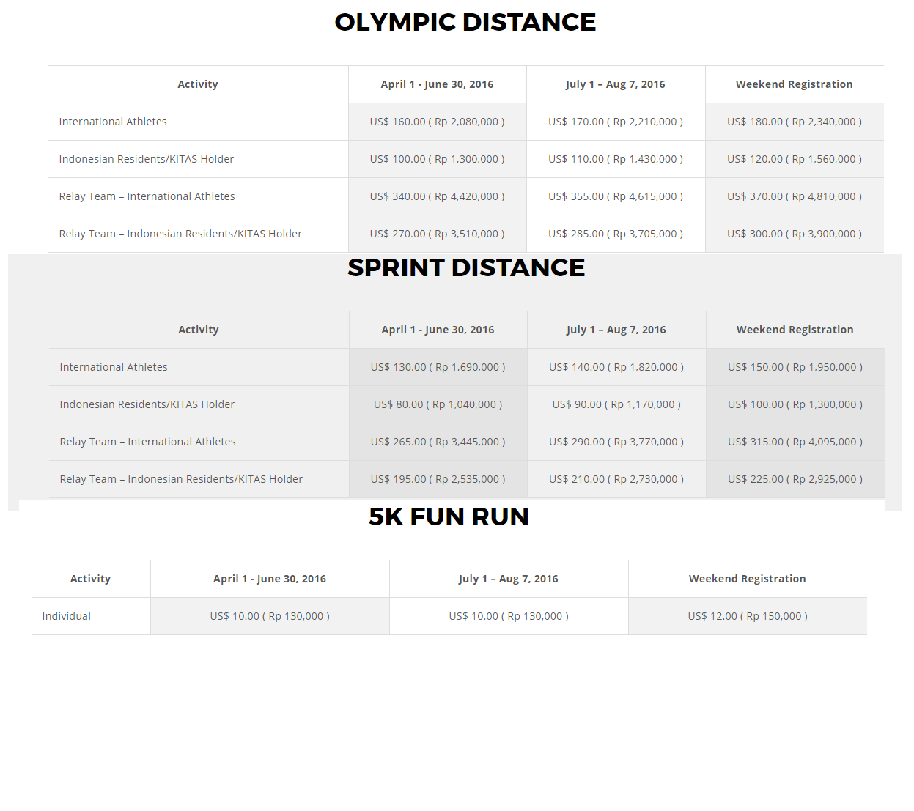
Task: Click Indonesian Residents/KITAS Holder in Sprint table
Action: [147, 404]
